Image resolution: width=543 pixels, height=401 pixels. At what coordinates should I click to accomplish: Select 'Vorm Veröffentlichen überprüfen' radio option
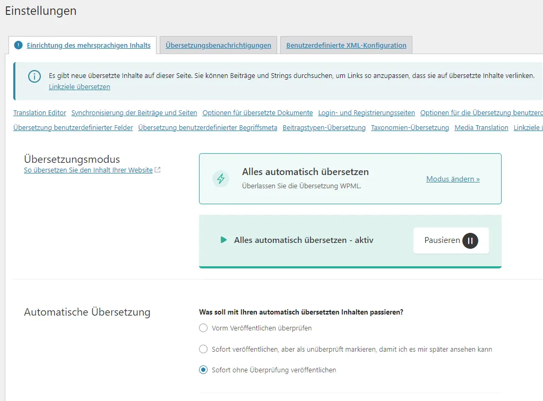[203, 328]
